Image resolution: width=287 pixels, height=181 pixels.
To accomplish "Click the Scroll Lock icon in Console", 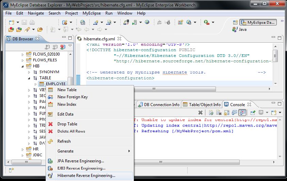I will point(226,113).
